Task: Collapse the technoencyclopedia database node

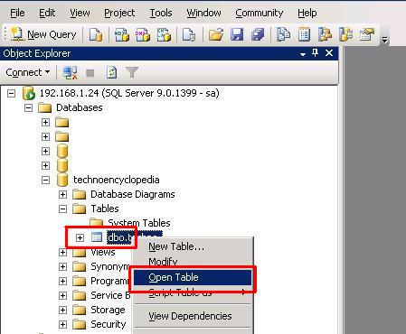Action: coord(45,180)
